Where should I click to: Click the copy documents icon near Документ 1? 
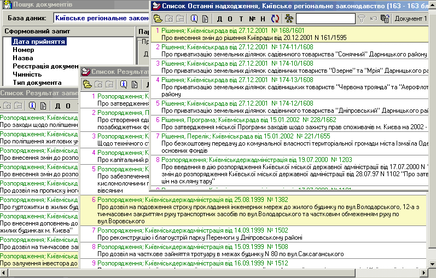click(x=385, y=19)
